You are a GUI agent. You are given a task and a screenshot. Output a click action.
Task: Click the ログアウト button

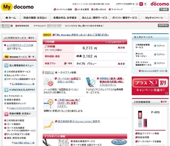pos(163,25)
